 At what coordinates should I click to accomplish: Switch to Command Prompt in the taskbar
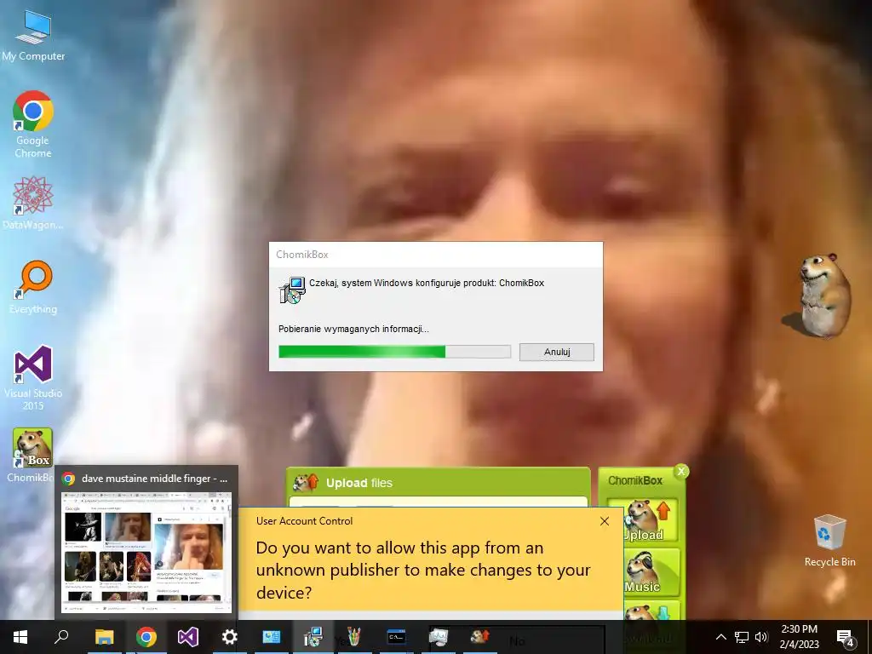tap(397, 637)
